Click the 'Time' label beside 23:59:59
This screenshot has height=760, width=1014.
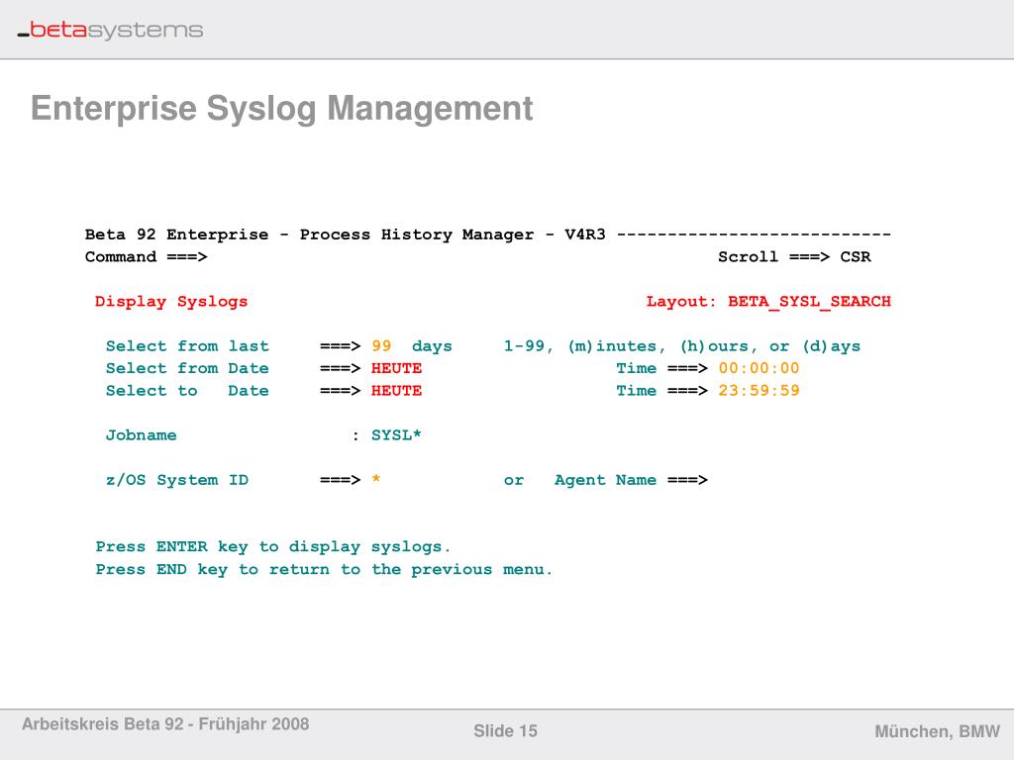(x=636, y=390)
